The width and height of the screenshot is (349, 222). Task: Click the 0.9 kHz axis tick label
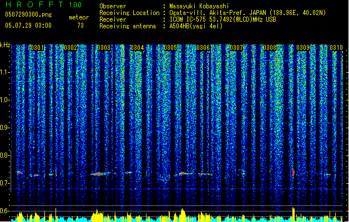point(5,128)
